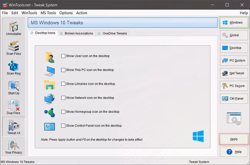The width and height of the screenshot is (250, 165).
Task: Open the PC Secure section
Action: coord(234,86)
